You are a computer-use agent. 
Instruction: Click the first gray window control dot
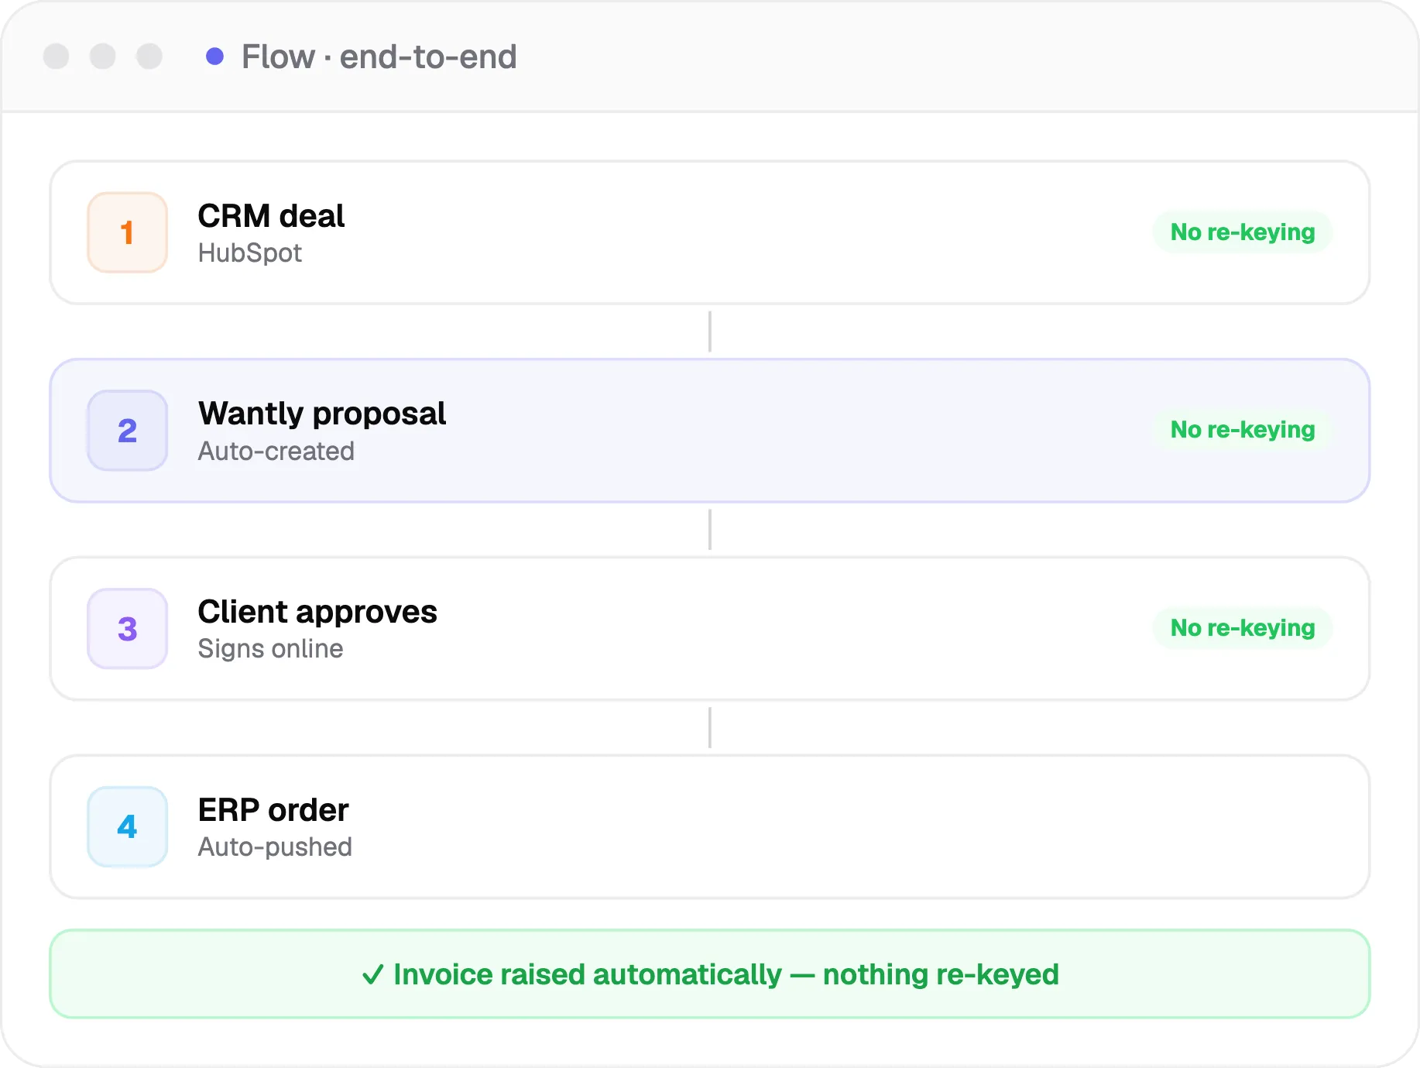pyautogui.click(x=57, y=57)
